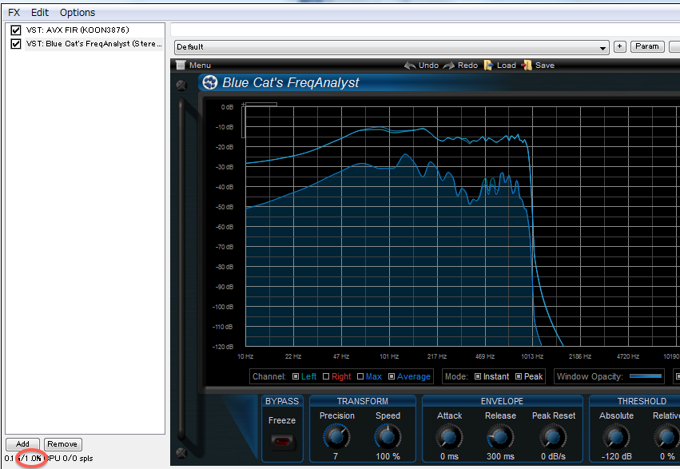Click the Add FX button
680x469 pixels.
pos(22,444)
